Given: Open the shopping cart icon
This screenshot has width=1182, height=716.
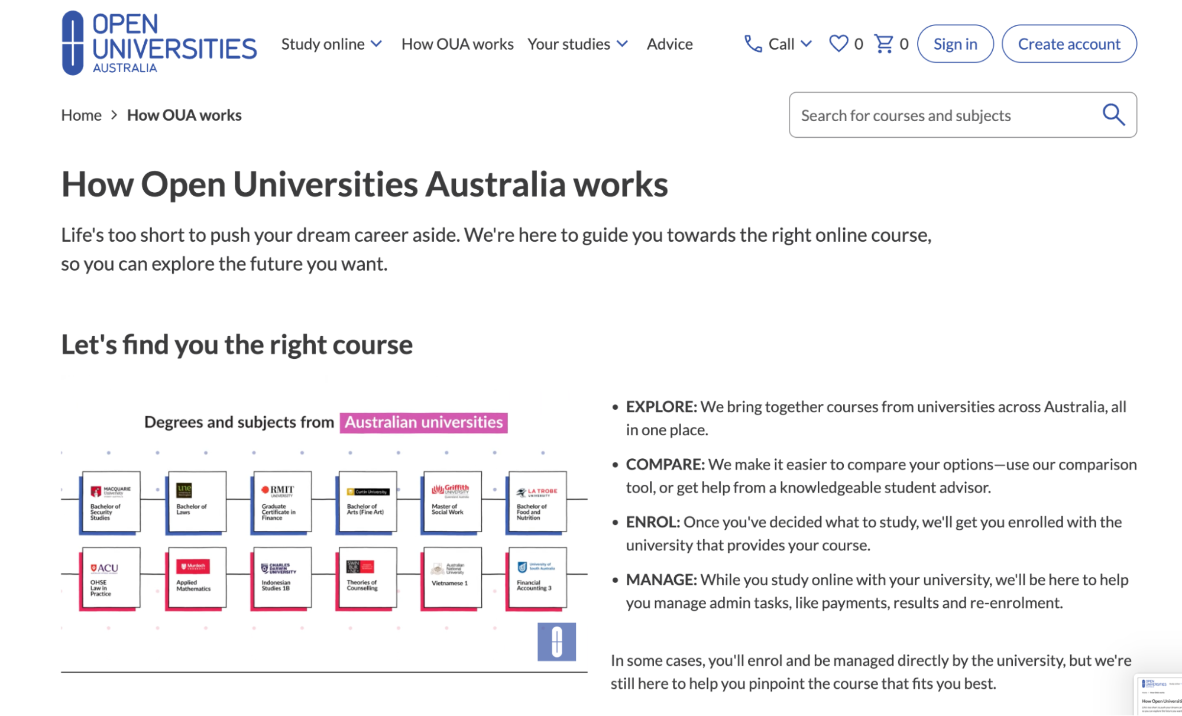Looking at the screenshot, I should (x=883, y=44).
